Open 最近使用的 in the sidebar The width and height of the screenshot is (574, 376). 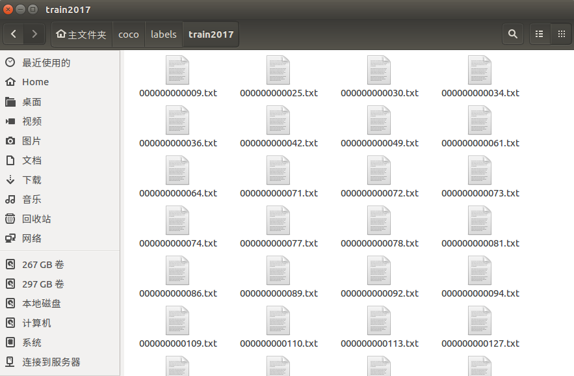[60, 62]
